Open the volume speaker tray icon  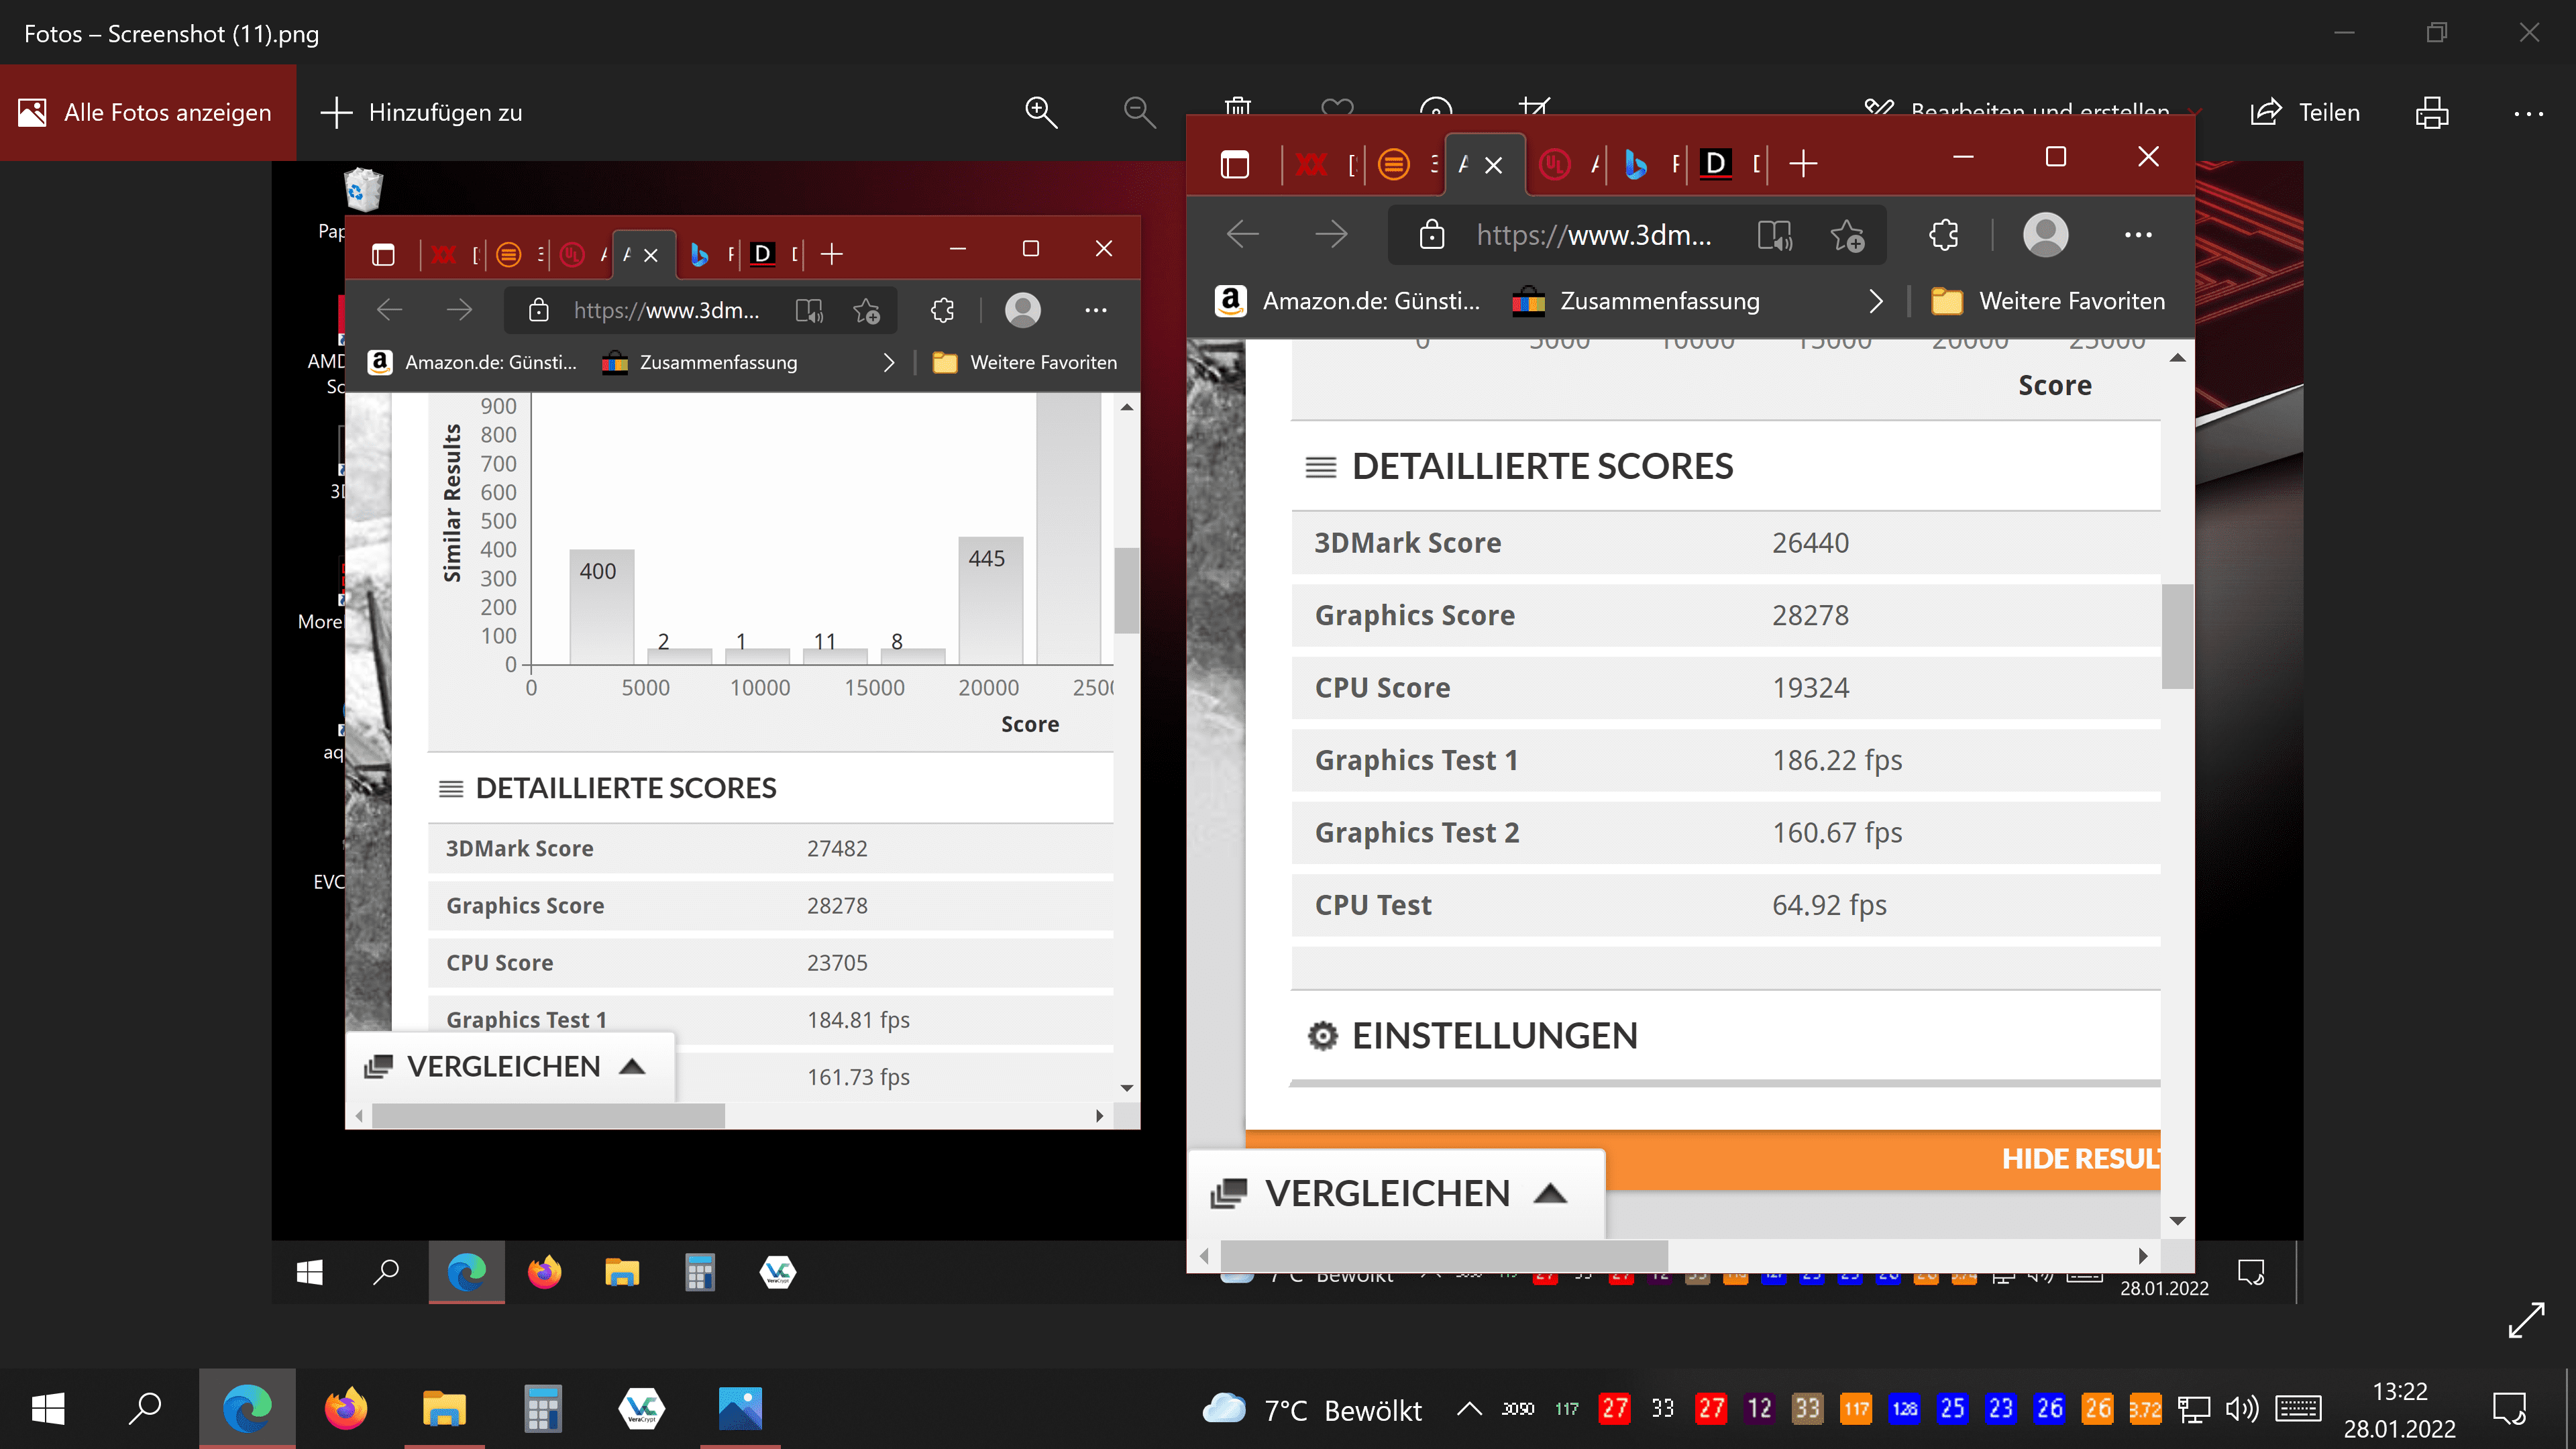[2242, 1409]
